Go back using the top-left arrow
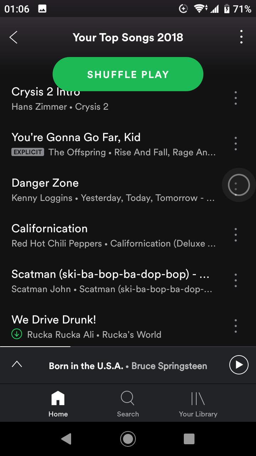This screenshot has width=256, height=456. point(14,37)
